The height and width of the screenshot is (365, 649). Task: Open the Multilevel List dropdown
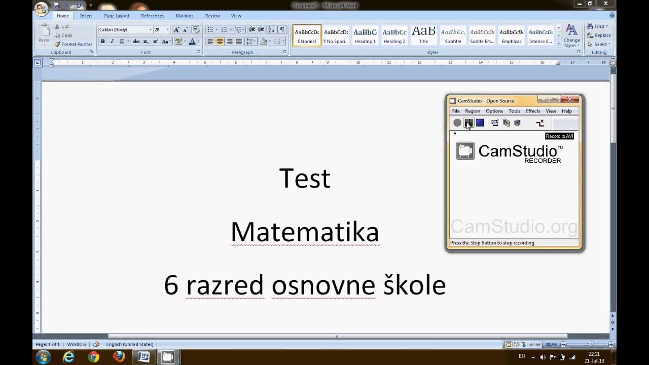point(239,30)
